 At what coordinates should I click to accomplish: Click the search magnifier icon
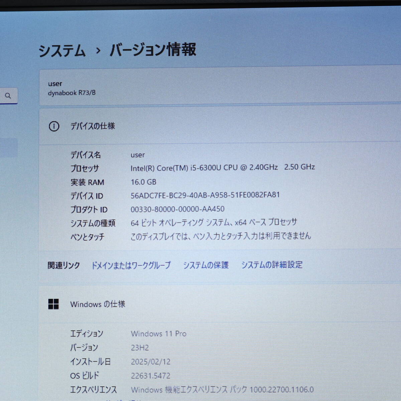[8, 96]
